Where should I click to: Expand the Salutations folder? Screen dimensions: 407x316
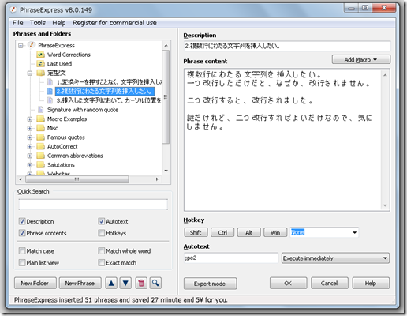coord(30,165)
